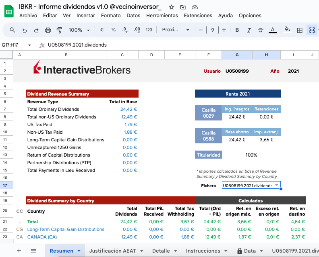Screen dimensions: 319x257
Task: Switch to Justificación AEAT tab
Action: pos(112,251)
